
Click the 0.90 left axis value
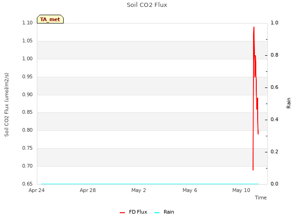tap(28, 94)
